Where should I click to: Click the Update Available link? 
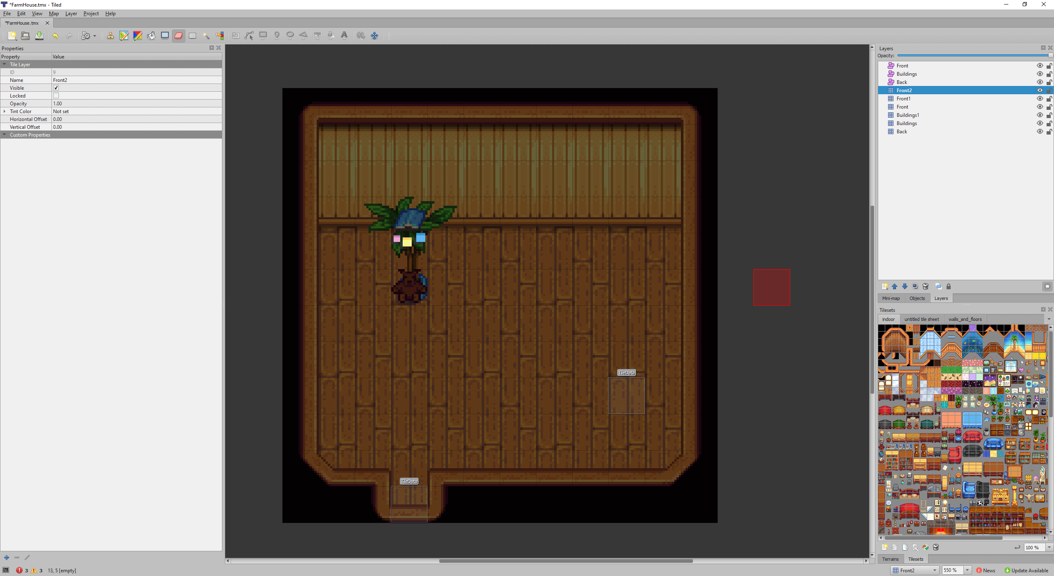pos(1026,570)
